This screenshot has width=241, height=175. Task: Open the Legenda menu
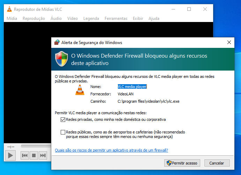[91, 19]
